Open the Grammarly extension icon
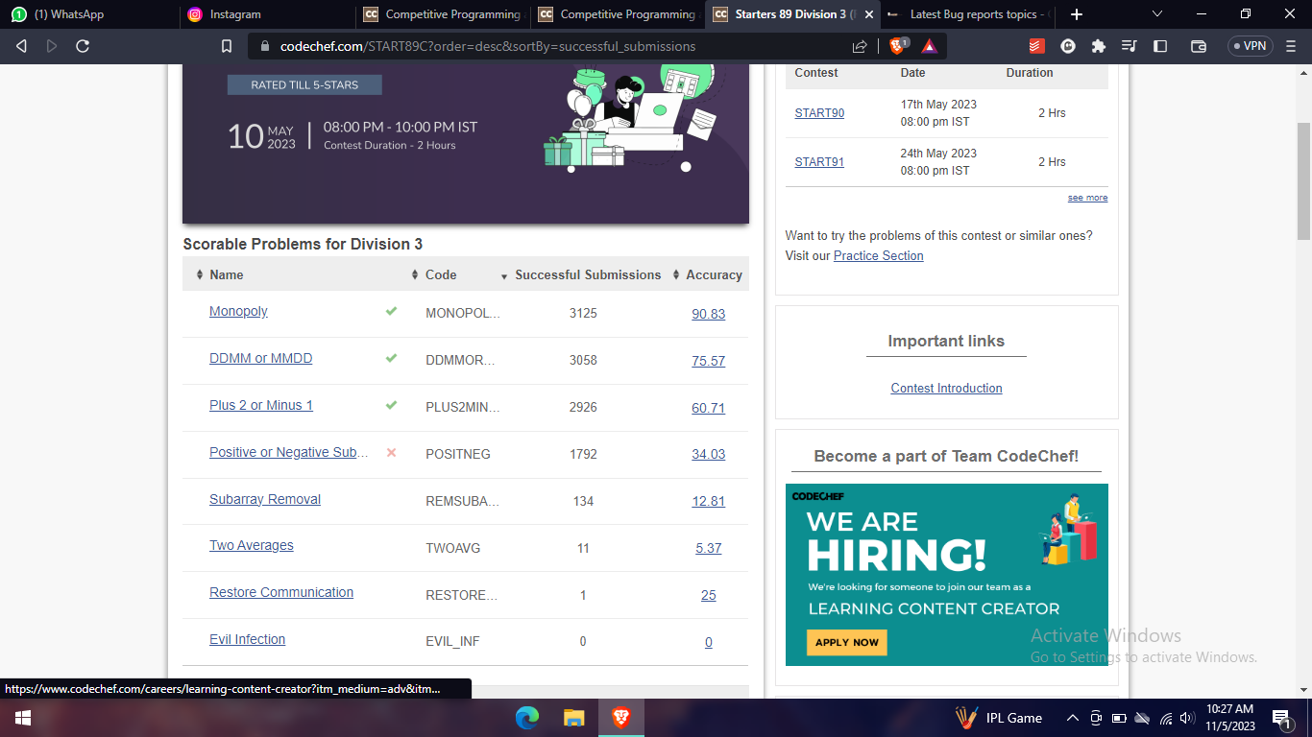The width and height of the screenshot is (1312, 737). click(x=1068, y=46)
